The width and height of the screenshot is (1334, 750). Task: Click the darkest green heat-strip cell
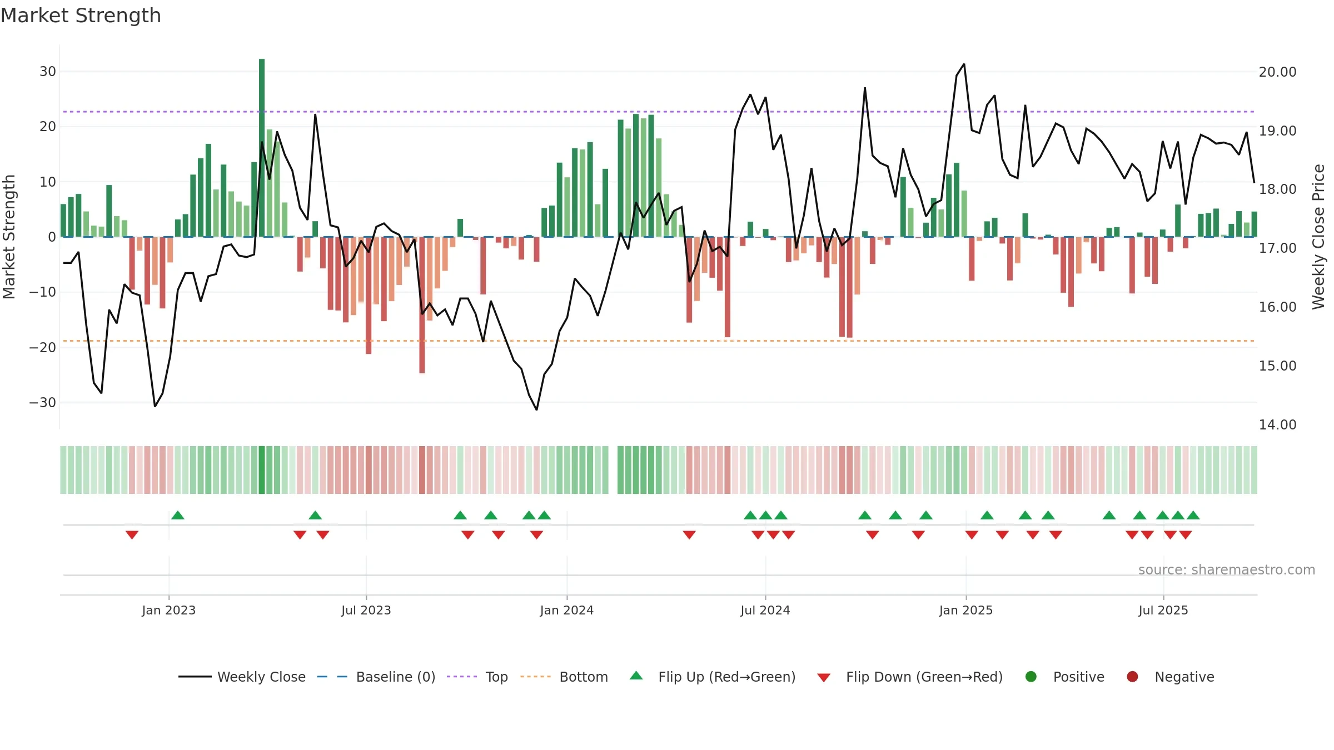pos(262,470)
